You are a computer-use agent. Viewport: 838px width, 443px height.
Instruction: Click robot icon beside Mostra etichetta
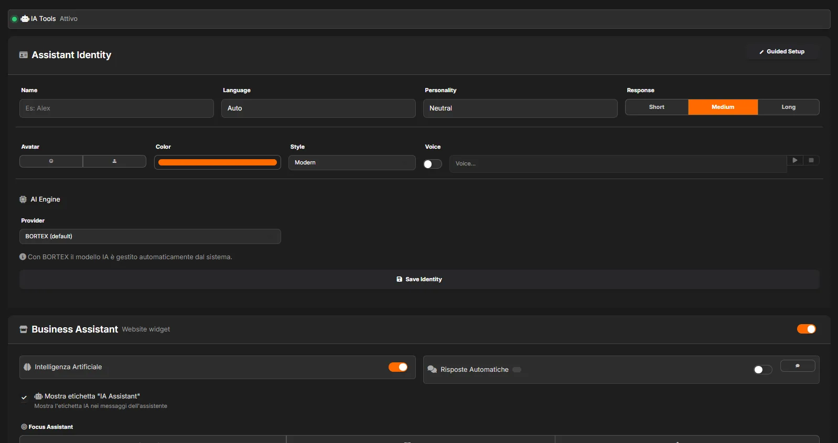pyautogui.click(x=38, y=396)
